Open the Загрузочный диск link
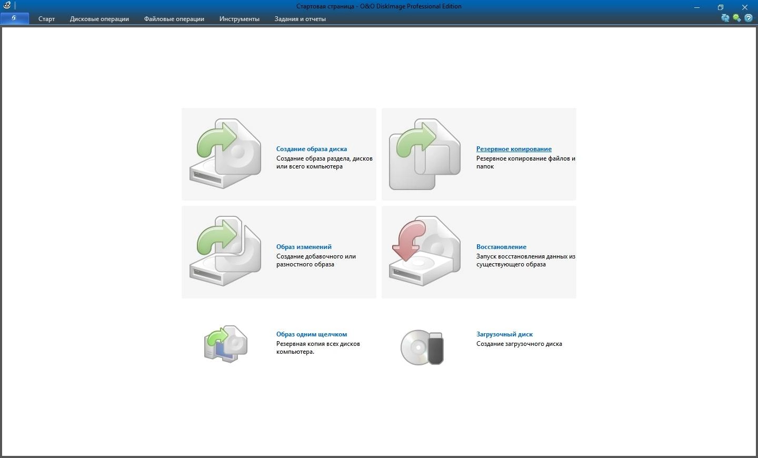Viewport: 758px width, 458px height. tap(504, 334)
